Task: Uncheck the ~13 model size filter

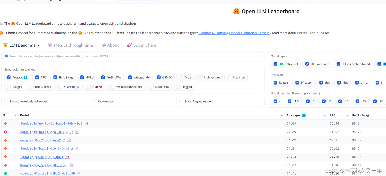Action: coord(340,101)
